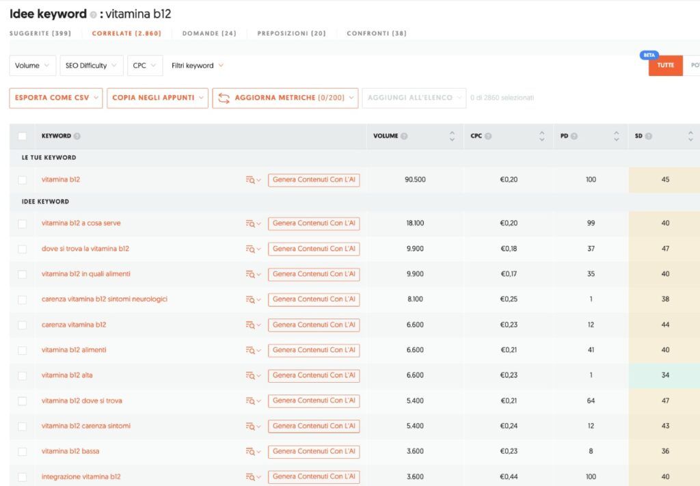Switch to the Preposizioni (20) tab
Viewport: 700px width, 486px height.
click(291, 33)
